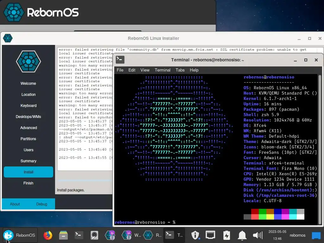Click the RebornOS hexagon logo in installer sidebar
This screenshot has width=324, height=243.
[x=28, y=61]
